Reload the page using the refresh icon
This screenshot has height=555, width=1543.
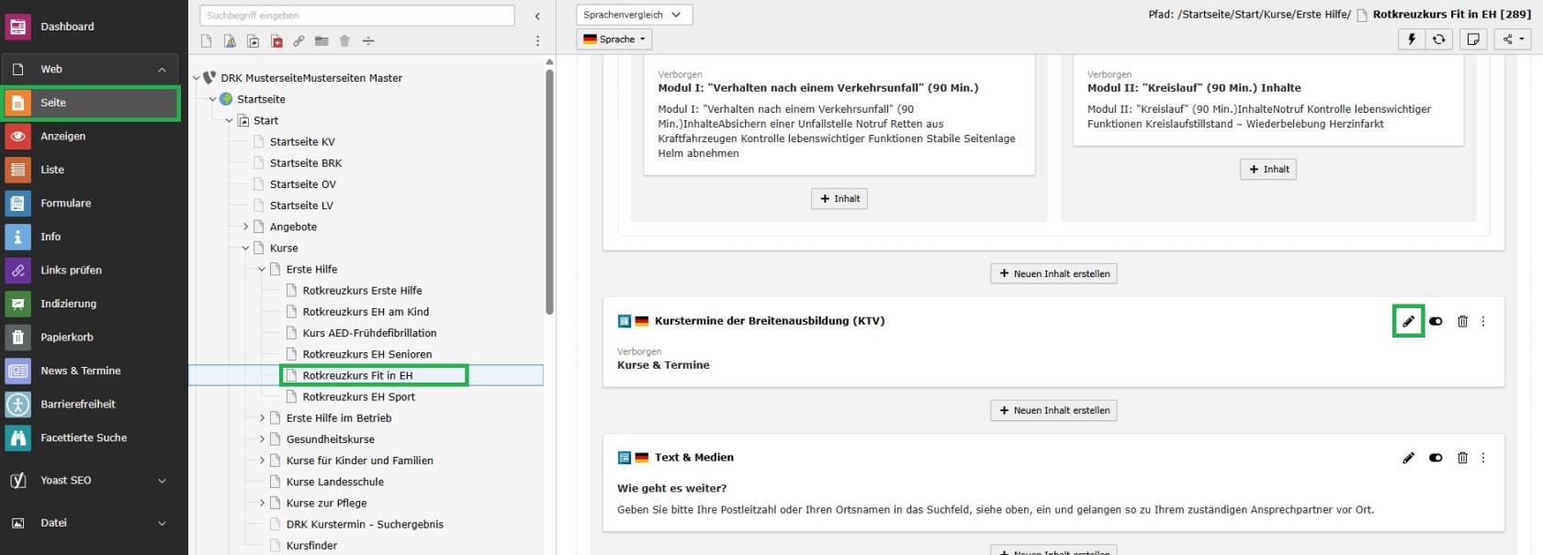(1439, 39)
